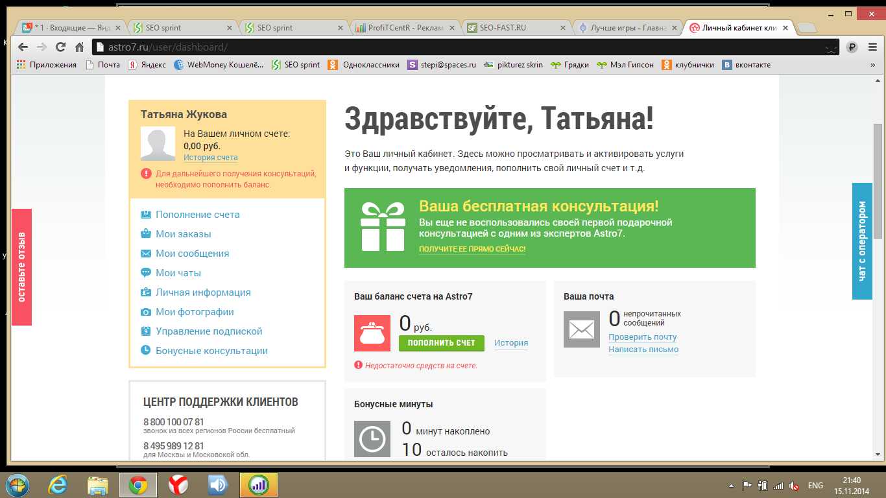
Task: Open the WebMoney Кошелёк bookmark
Action: [x=219, y=65]
